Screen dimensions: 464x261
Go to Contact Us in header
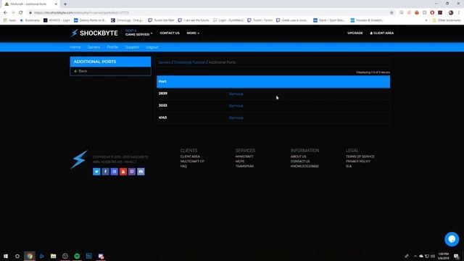pyautogui.click(x=170, y=33)
